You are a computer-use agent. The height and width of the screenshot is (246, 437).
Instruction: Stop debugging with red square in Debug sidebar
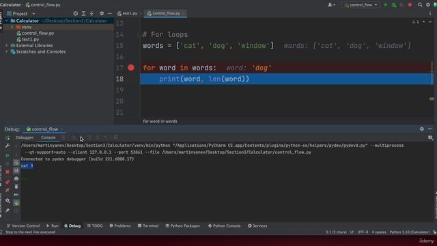pos(8,172)
